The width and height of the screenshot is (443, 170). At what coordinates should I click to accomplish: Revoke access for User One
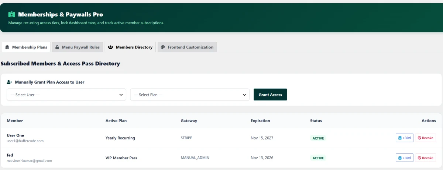(x=425, y=138)
